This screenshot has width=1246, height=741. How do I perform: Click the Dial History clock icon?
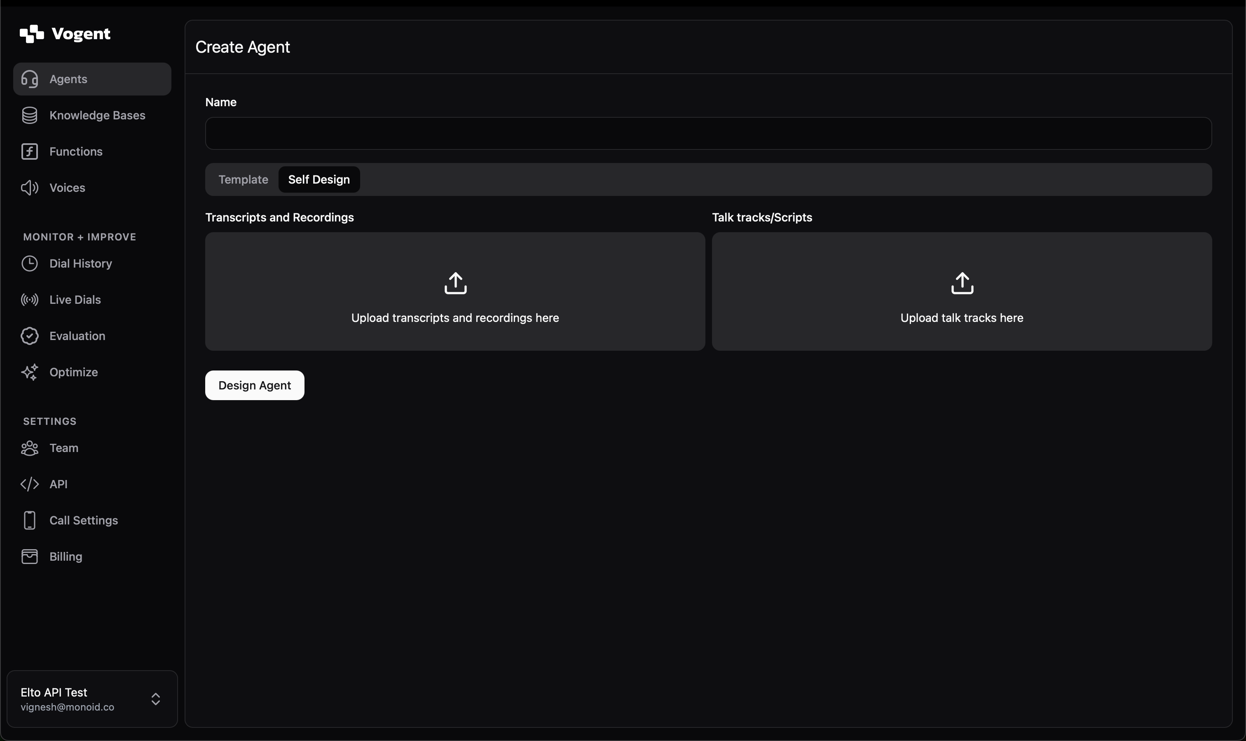pyautogui.click(x=30, y=263)
